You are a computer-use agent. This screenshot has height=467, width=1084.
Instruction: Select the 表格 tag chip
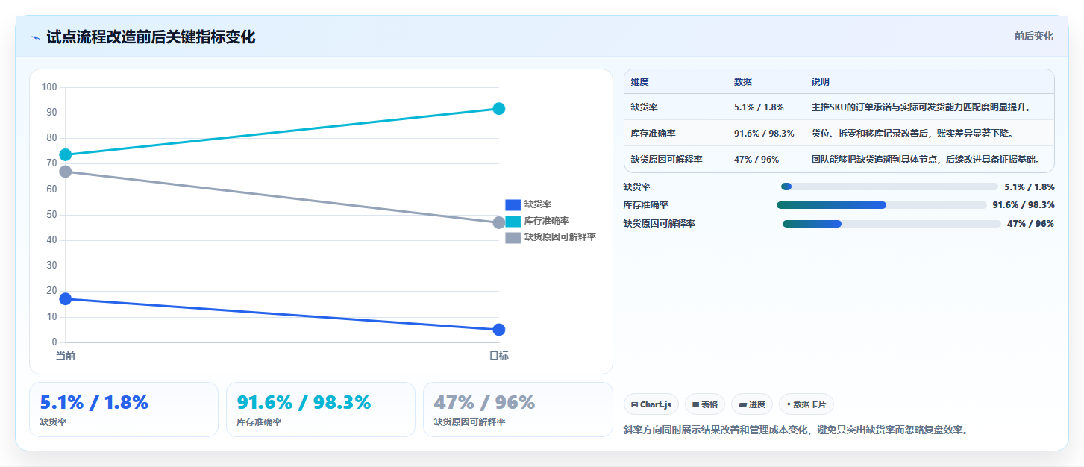tap(705, 404)
